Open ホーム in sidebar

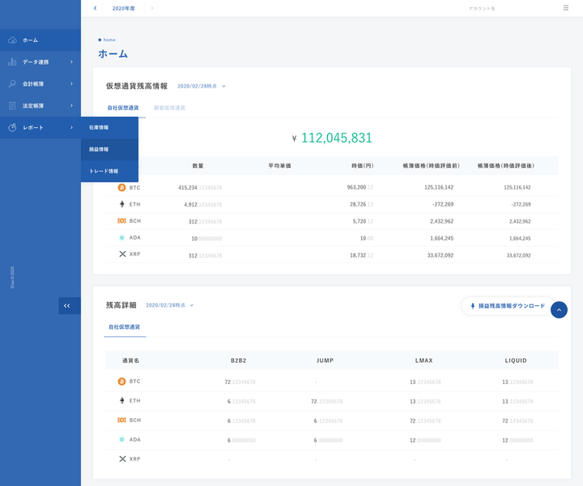(40, 40)
